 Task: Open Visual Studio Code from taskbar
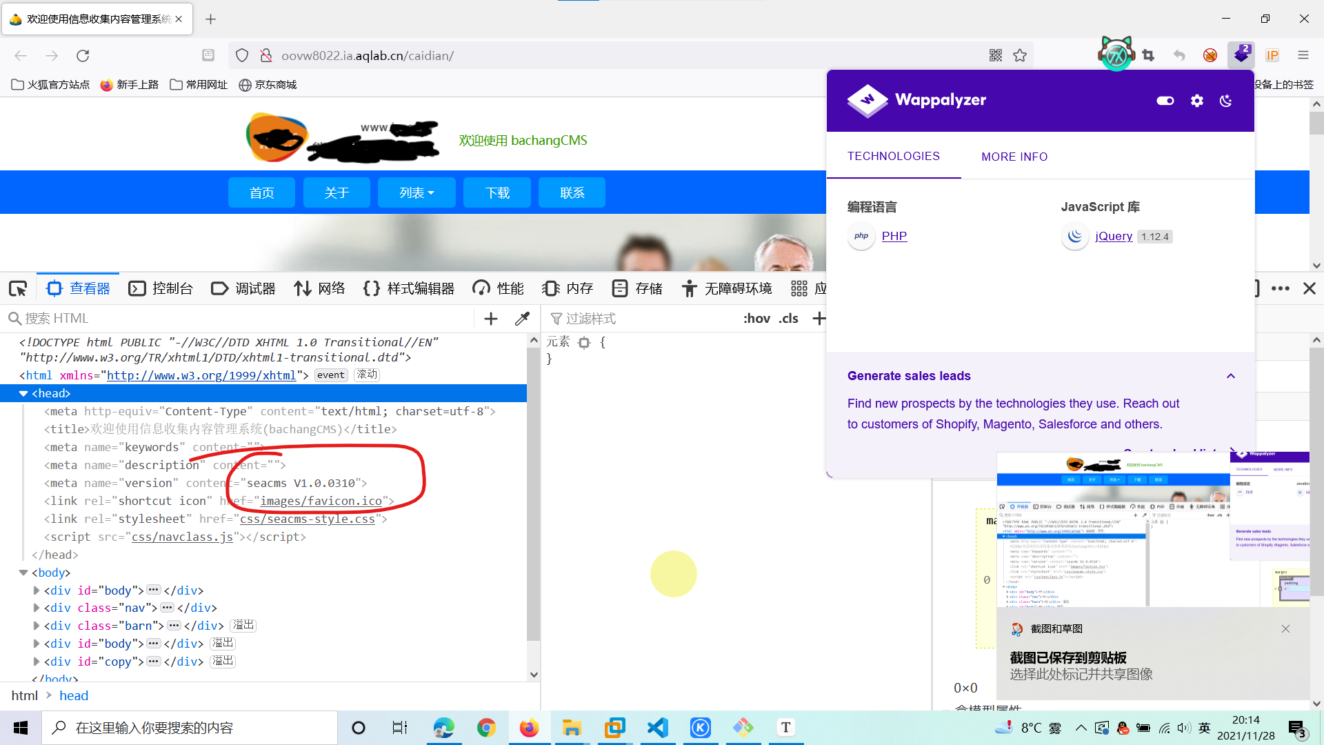(x=658, y=727)
